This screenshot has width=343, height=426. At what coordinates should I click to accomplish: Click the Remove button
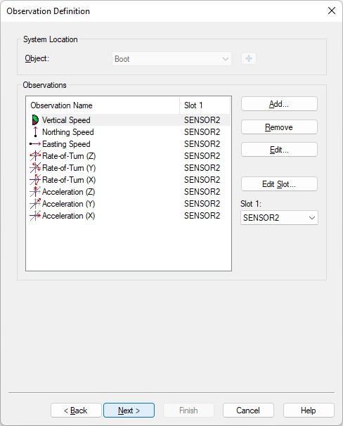(279, 127)
